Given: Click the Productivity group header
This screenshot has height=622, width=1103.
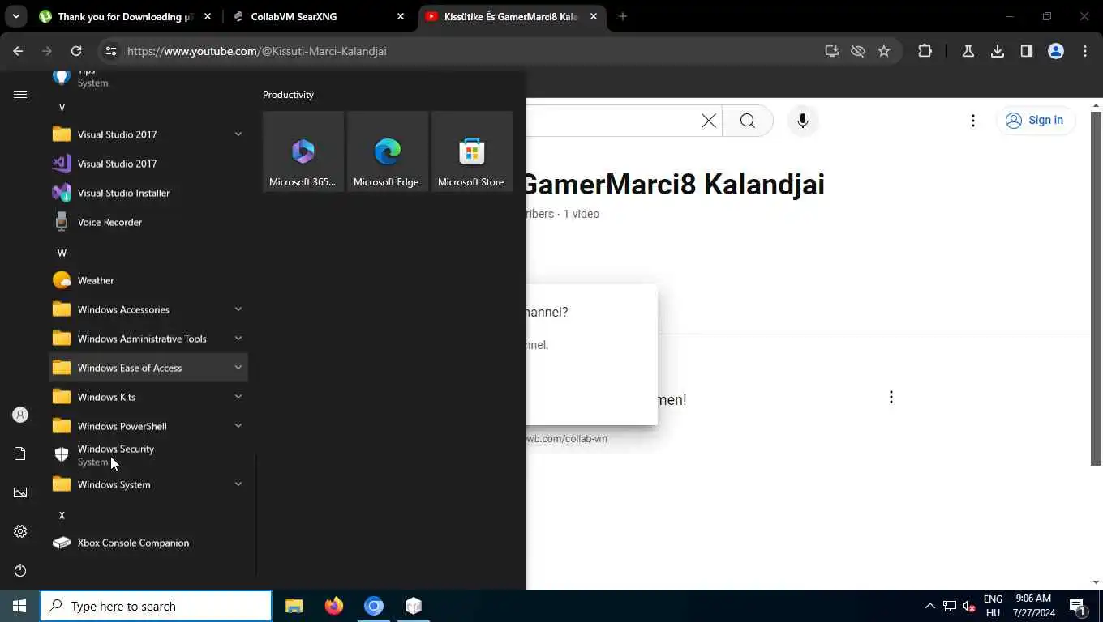Looking at the screenshot, I should click(x=288, y=95).
